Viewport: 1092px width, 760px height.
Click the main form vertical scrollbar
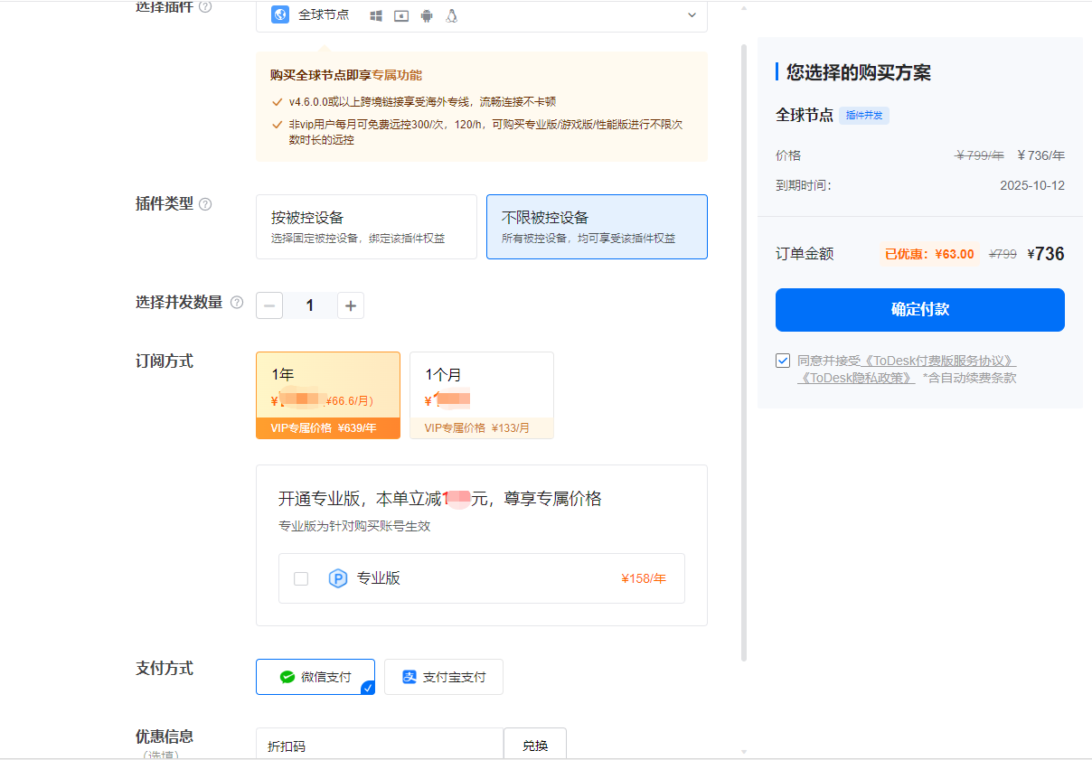pyautogui.click(x=744, y=352)
